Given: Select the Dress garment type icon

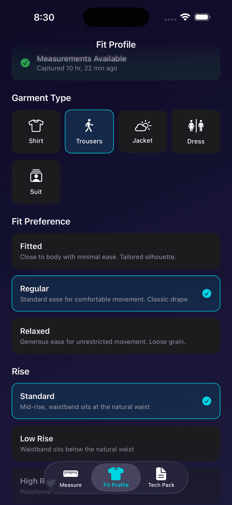Looking at the screenshot, I should (x=196, y=125).
